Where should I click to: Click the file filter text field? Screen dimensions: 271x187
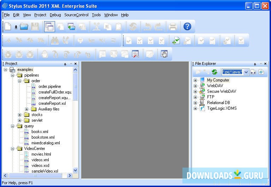[x=233, y=72]
